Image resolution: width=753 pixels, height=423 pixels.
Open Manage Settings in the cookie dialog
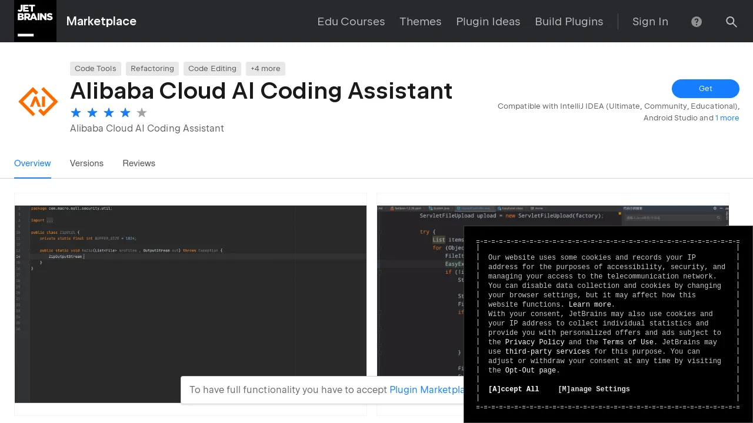coord(594,389)
